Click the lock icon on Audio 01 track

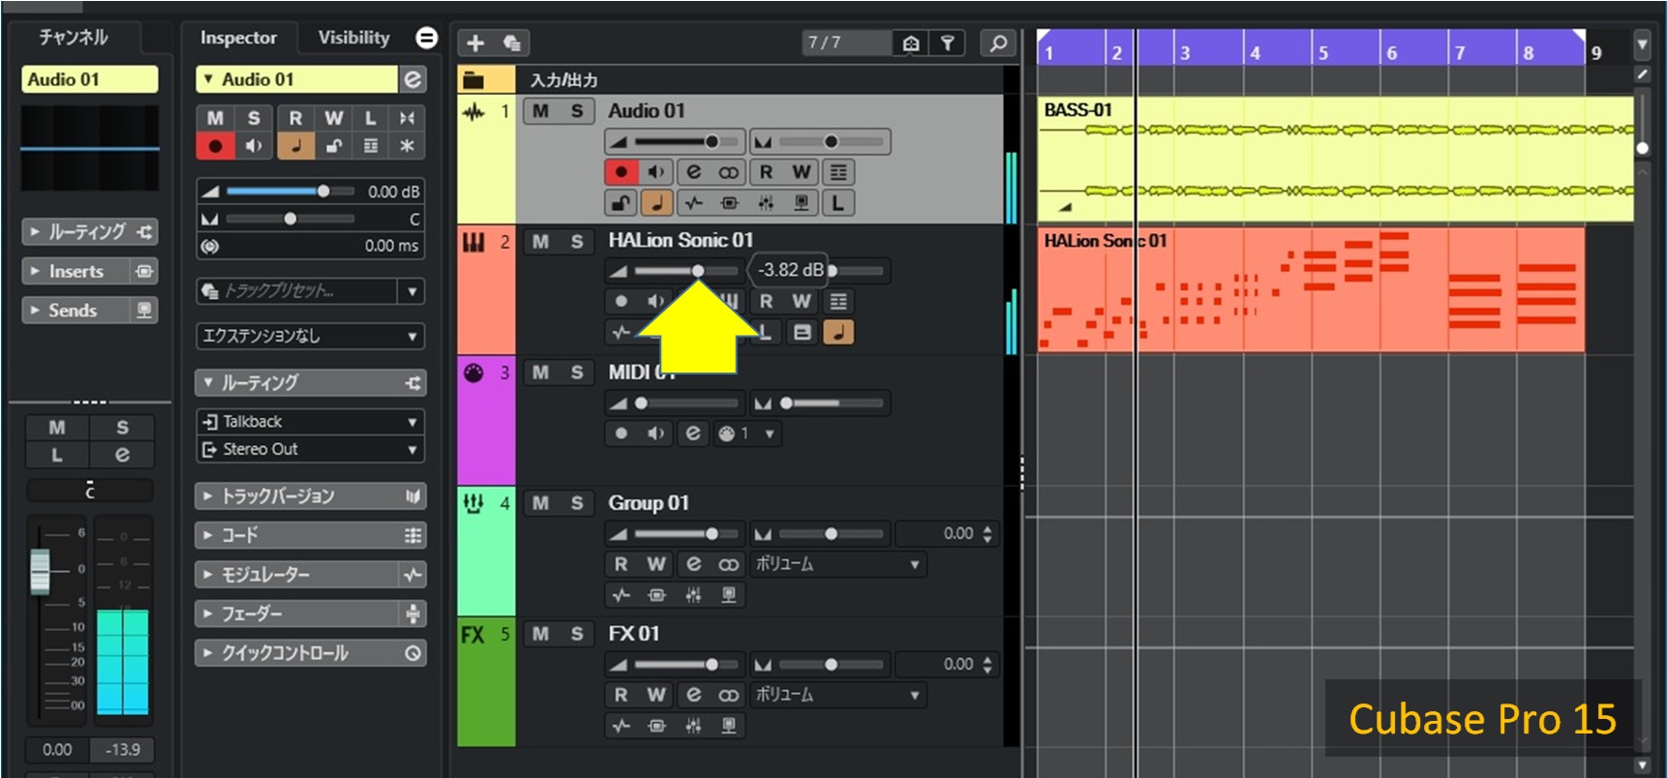621,203
